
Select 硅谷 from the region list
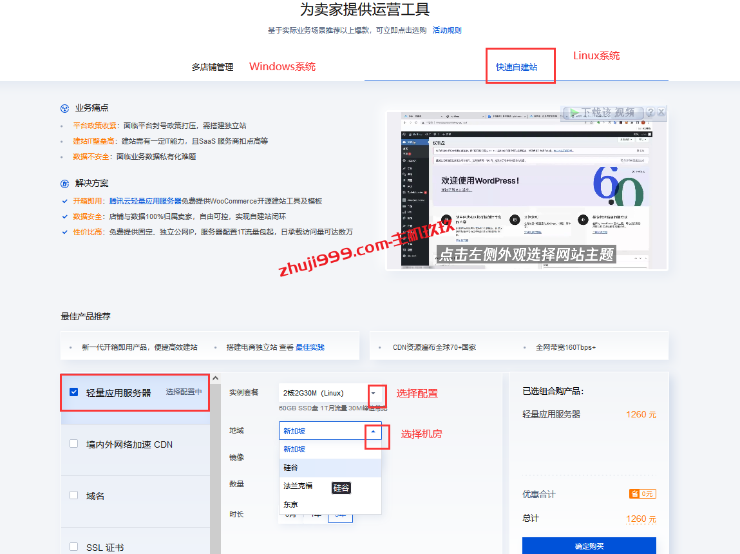tap(330, 468)
